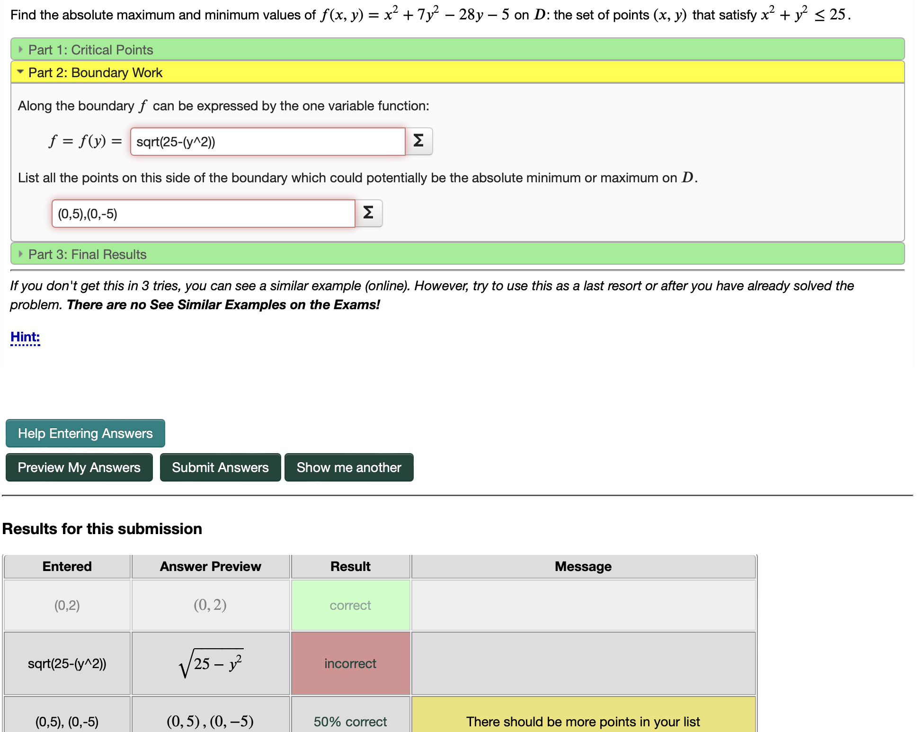Select the Answer Preview column header
Screen dimensions: 924x732
click(211, 566)
